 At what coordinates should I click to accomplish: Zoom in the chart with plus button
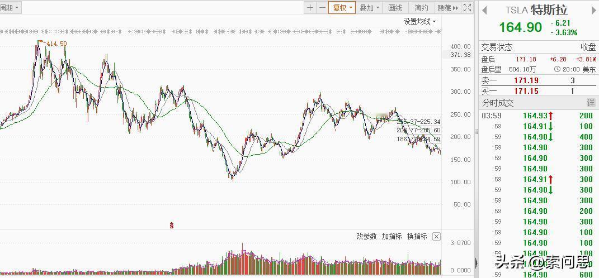pos(310,8)
